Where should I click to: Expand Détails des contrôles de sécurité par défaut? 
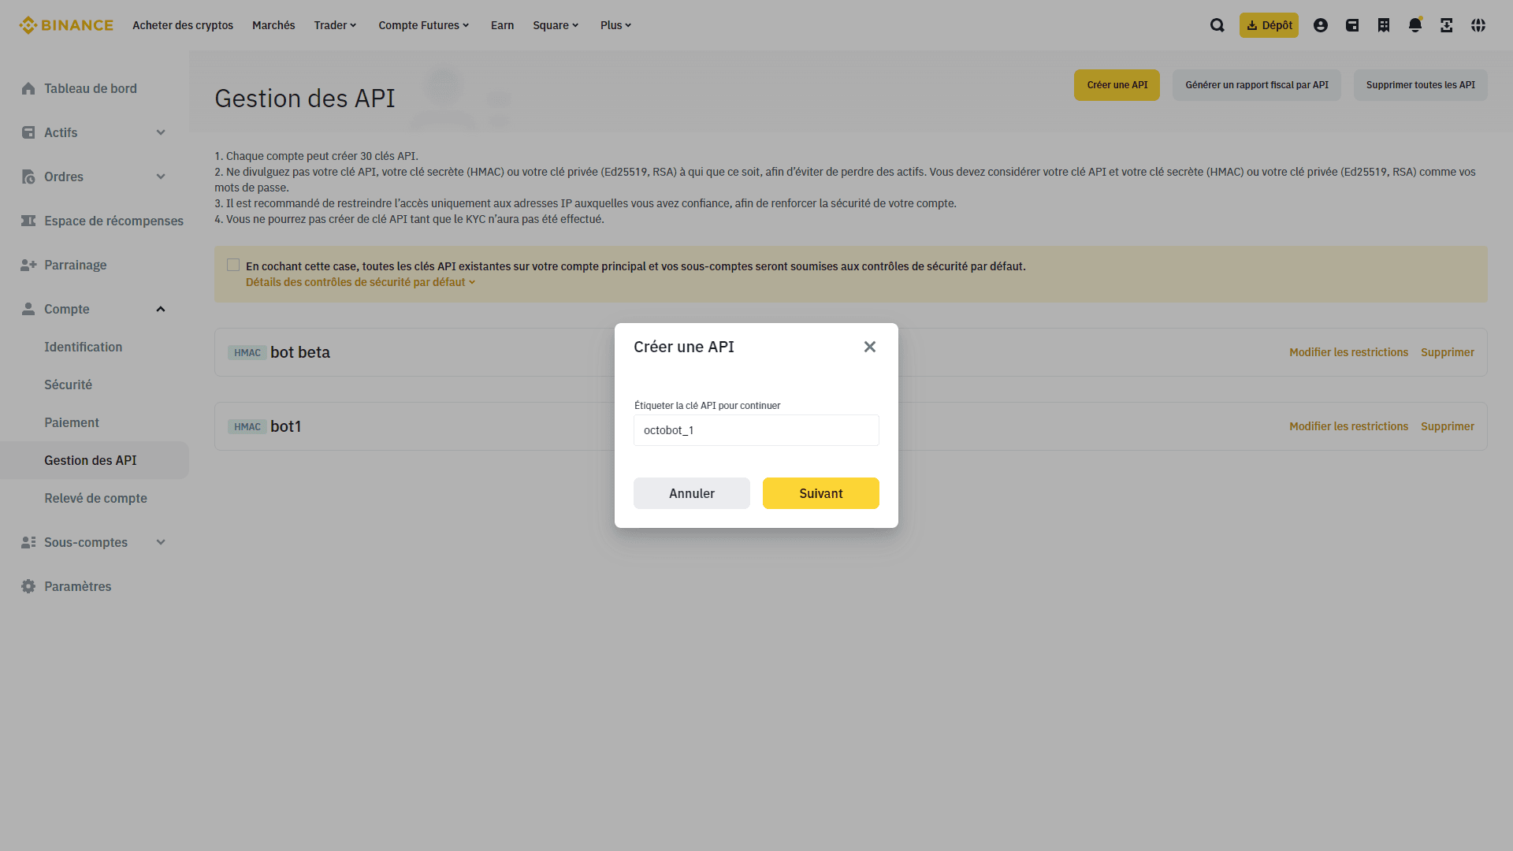point(360,282)
